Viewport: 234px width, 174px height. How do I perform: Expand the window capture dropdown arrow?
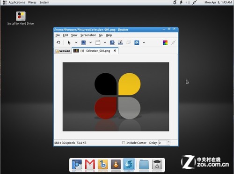tap(105, 42)
